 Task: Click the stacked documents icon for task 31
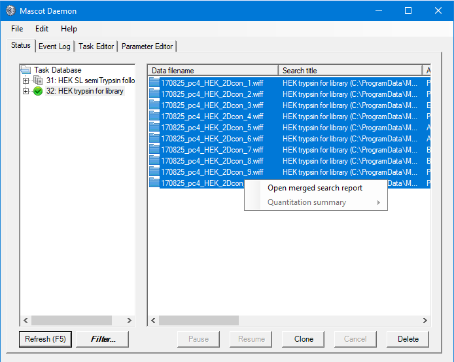point(38,81)
